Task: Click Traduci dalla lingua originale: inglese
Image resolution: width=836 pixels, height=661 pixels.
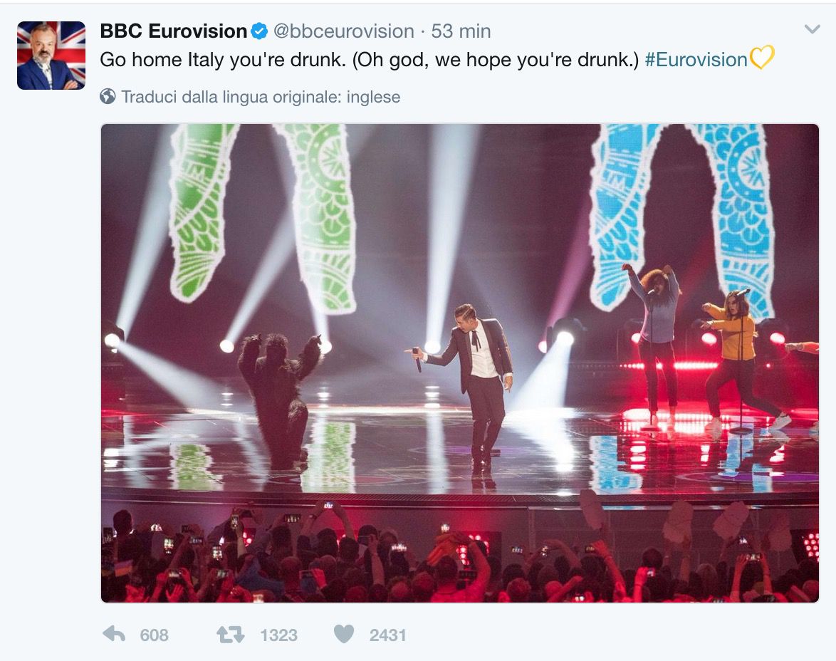Action: pos(261,97)
